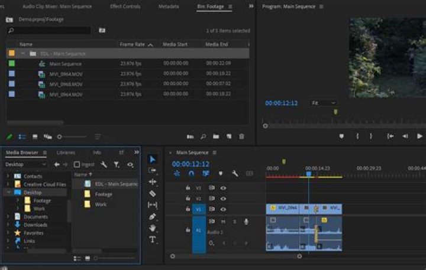Click Mark Out in Program monitor
The height and width of the screenshot is (270, 426).
tap(371, 136)
